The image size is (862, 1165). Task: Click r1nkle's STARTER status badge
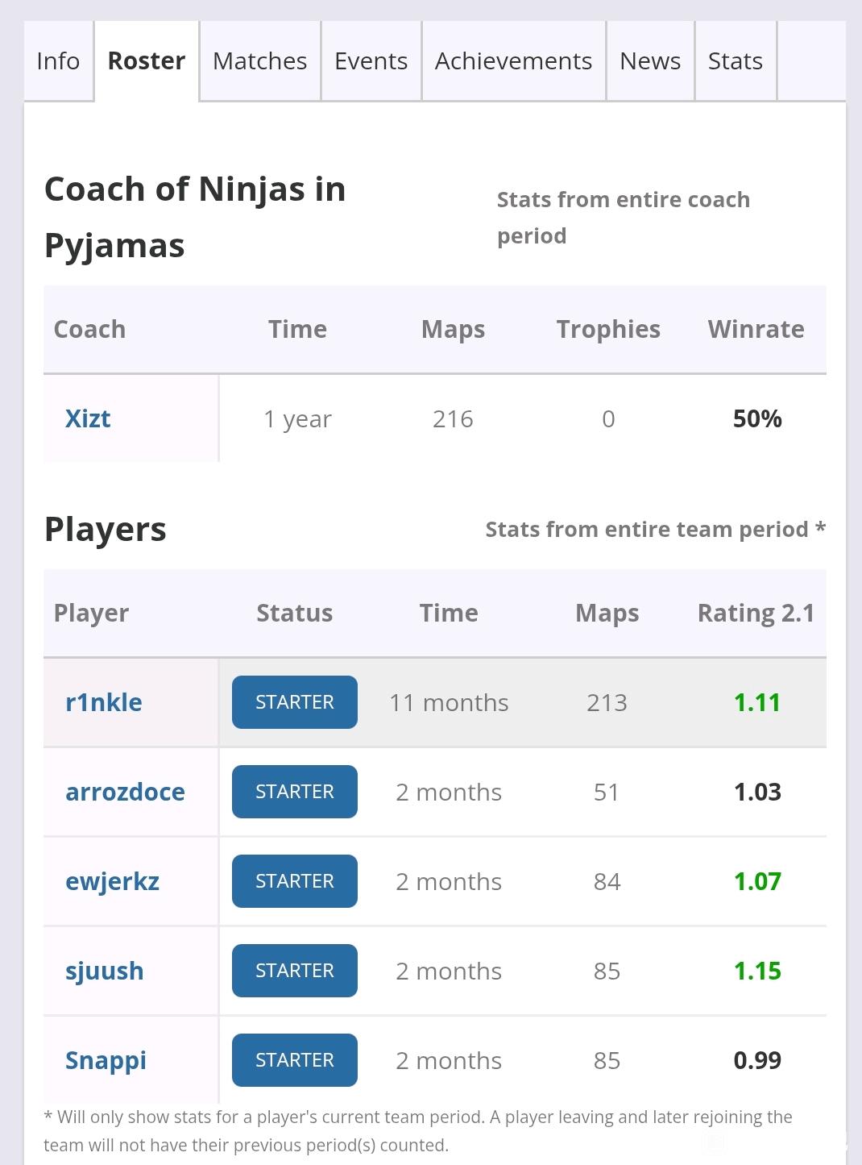(x=294, y=702)
